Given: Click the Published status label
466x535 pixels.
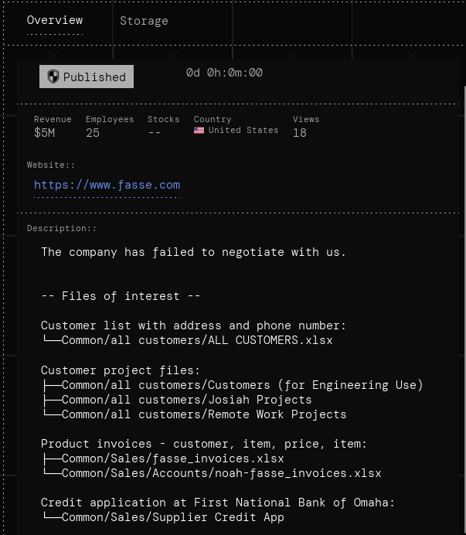Looking at the screenshot, I should tap(94, 77).
